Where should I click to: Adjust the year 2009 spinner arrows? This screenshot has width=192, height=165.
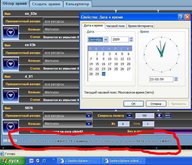pos(131,40)
